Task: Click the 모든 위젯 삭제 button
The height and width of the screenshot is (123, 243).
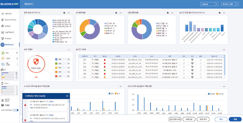Action: coord(175,119)
